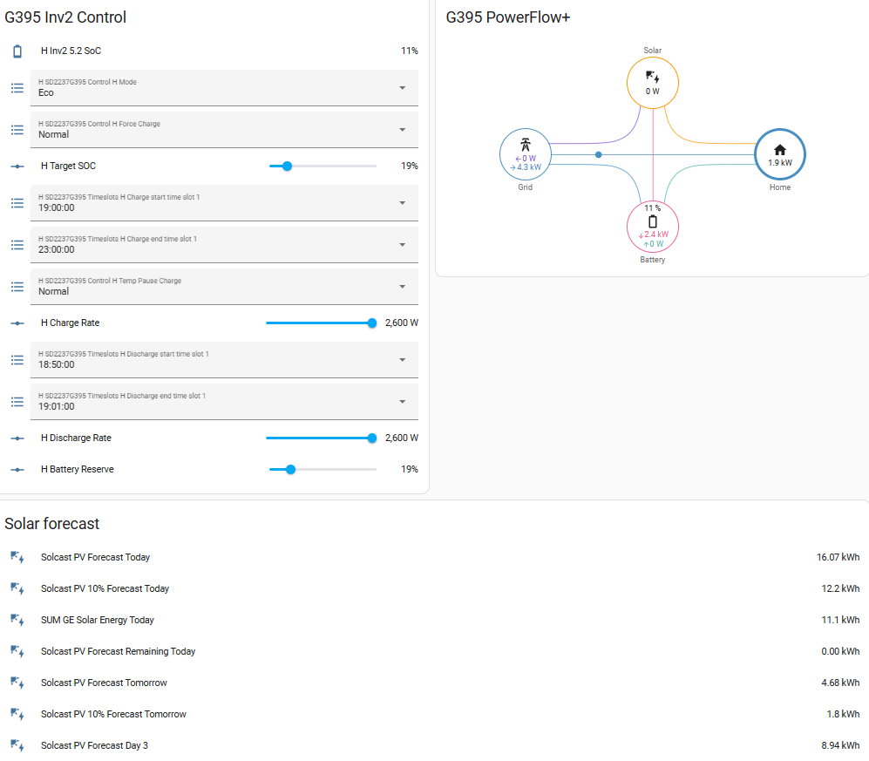Click the H Target SOC slider handle
This screenshot has width=869, height=761.
point(287,166)
